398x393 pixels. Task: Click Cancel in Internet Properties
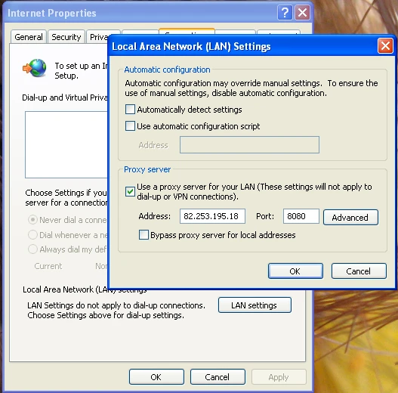218,377
